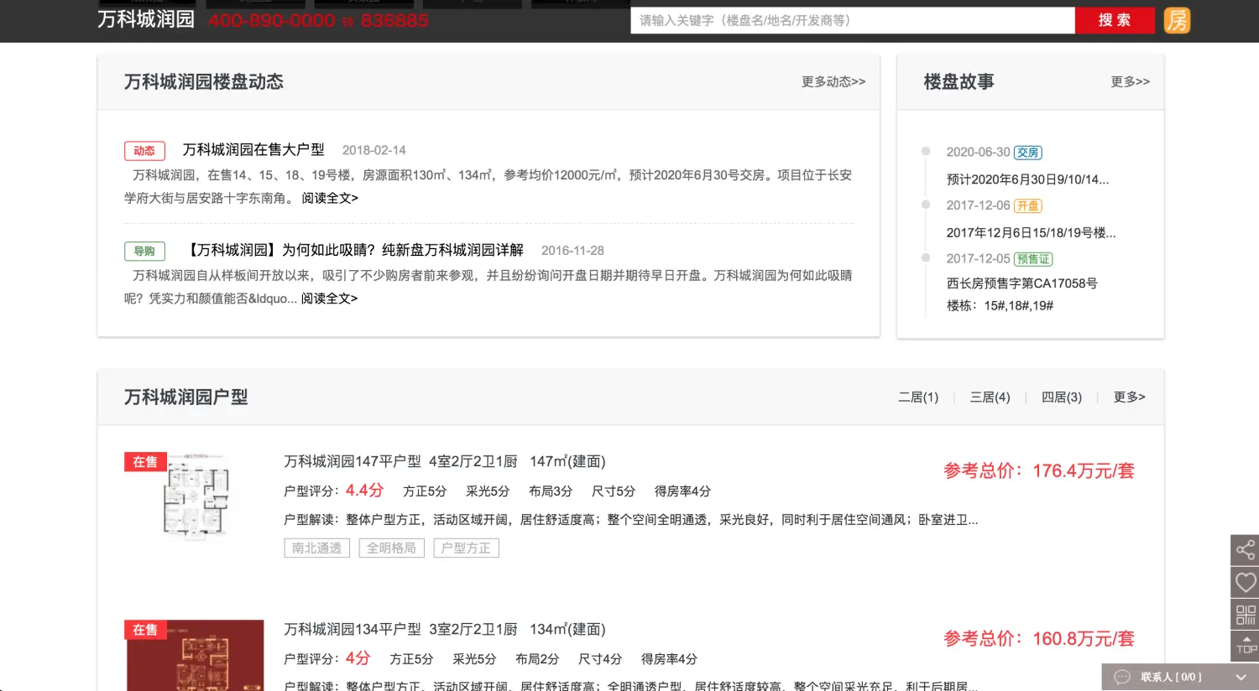Click the 楼盘故事 heading

(959, 81)
